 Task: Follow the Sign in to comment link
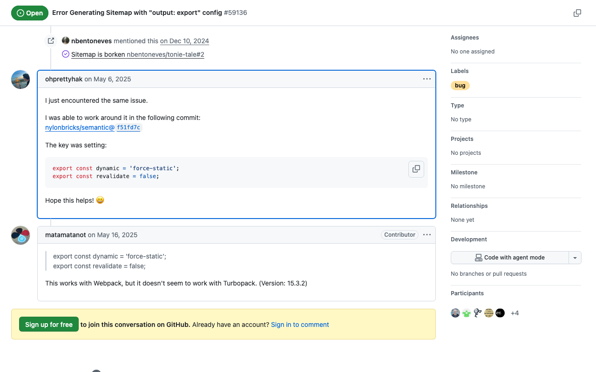coord(300,324)
